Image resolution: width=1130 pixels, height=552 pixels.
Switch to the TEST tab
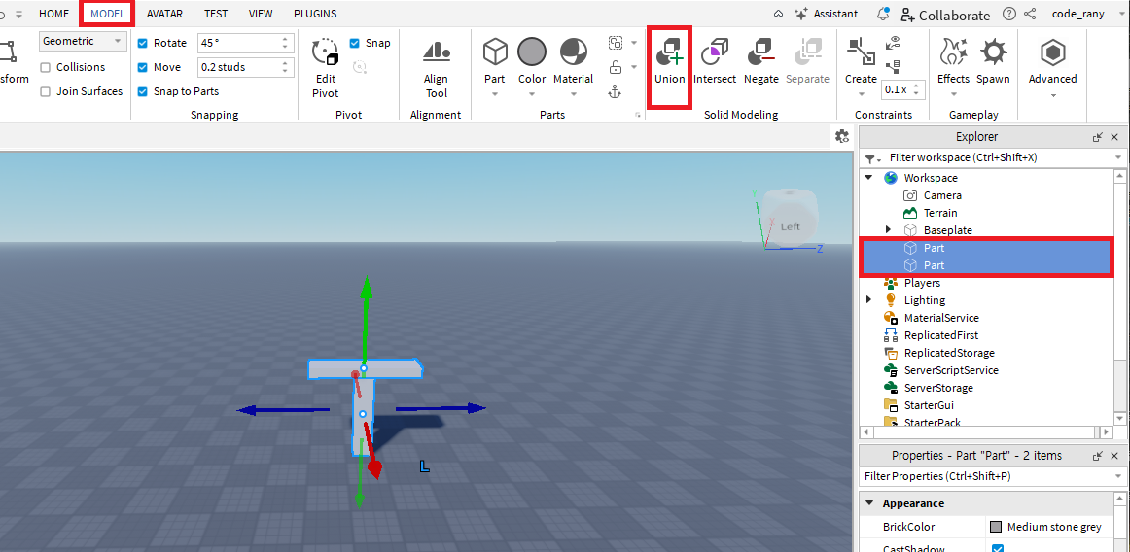[x=216, y=14]
